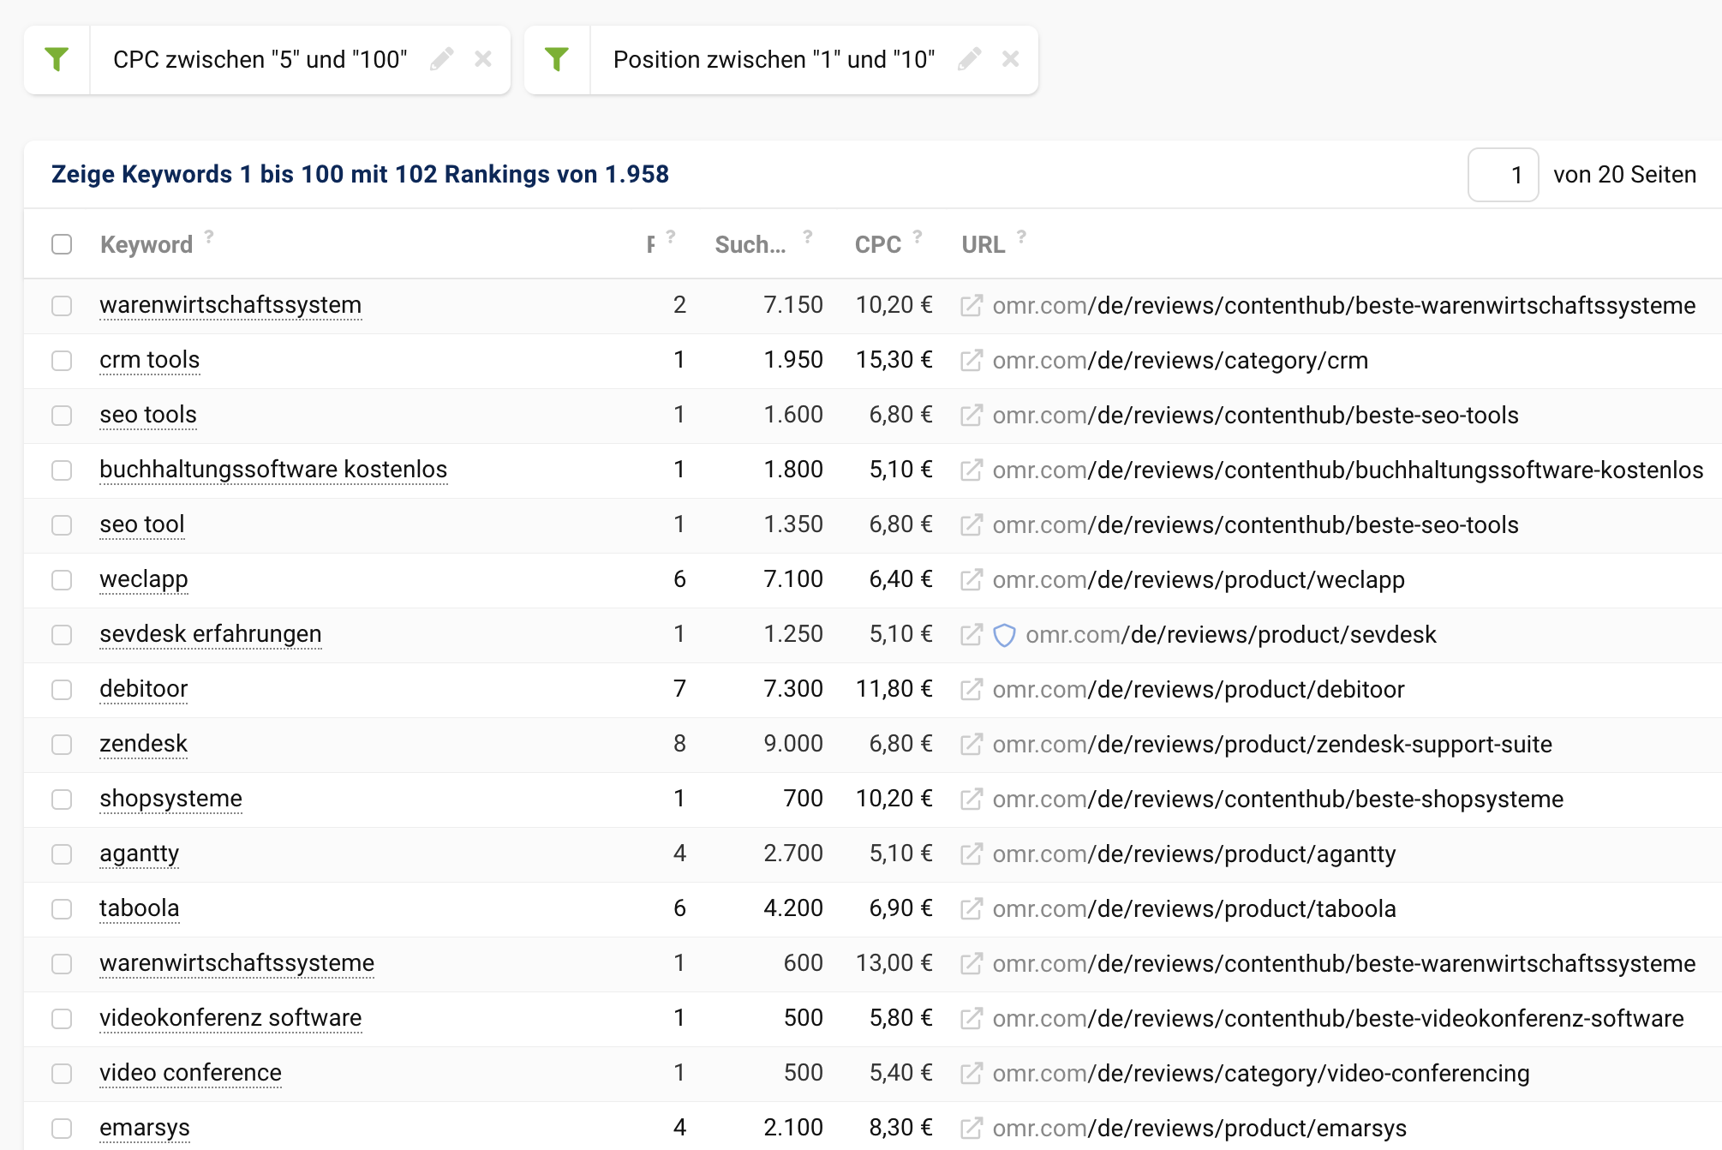Sort table by Such... volume column header
1722x1150 pixels.
[x=750, y=245]
